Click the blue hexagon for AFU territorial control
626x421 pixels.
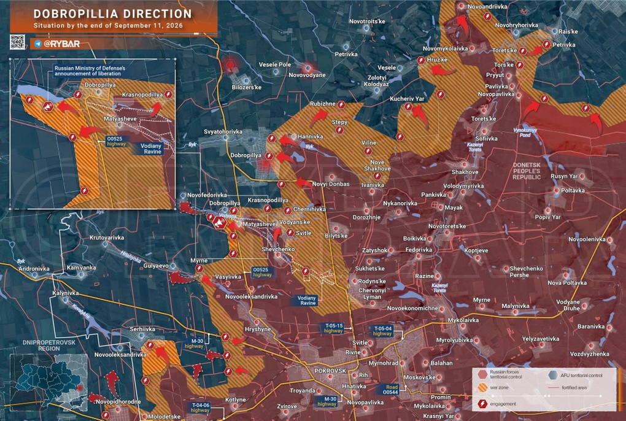(x=553, y=375)
